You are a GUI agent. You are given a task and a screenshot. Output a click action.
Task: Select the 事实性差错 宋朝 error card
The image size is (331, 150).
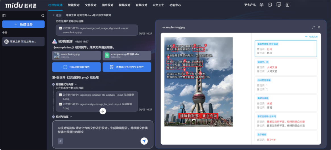(286, 103)
